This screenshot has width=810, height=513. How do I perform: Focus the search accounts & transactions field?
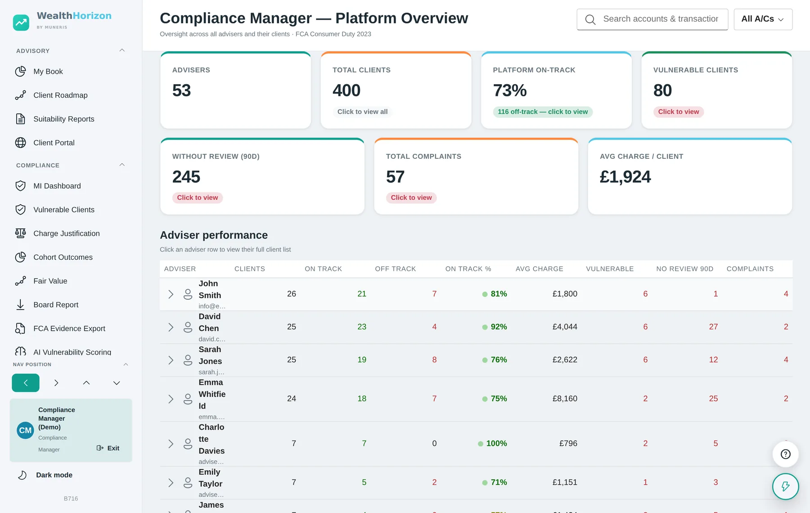652,19
